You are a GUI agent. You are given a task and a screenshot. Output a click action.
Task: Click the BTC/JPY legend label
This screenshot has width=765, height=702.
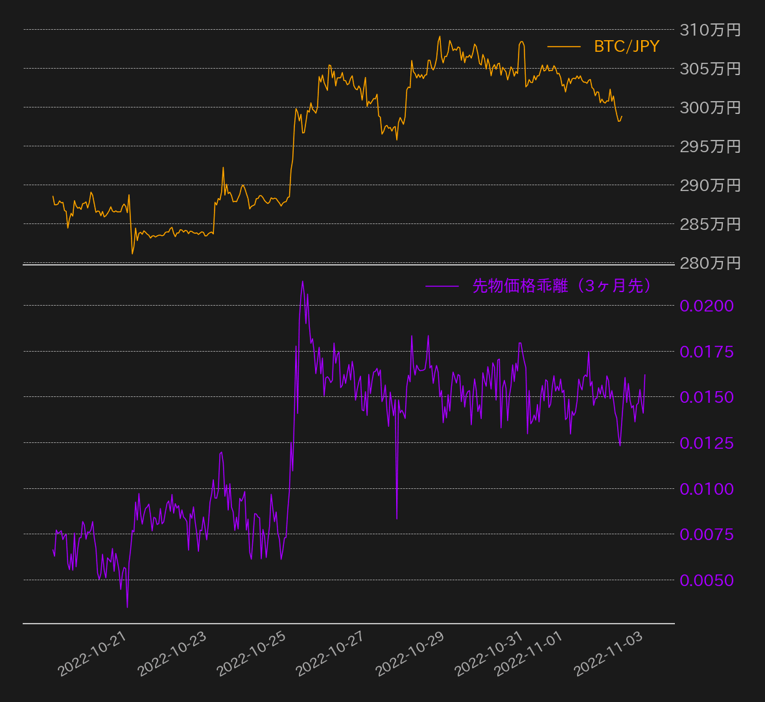pyautogui.click(x=626, y=47)
